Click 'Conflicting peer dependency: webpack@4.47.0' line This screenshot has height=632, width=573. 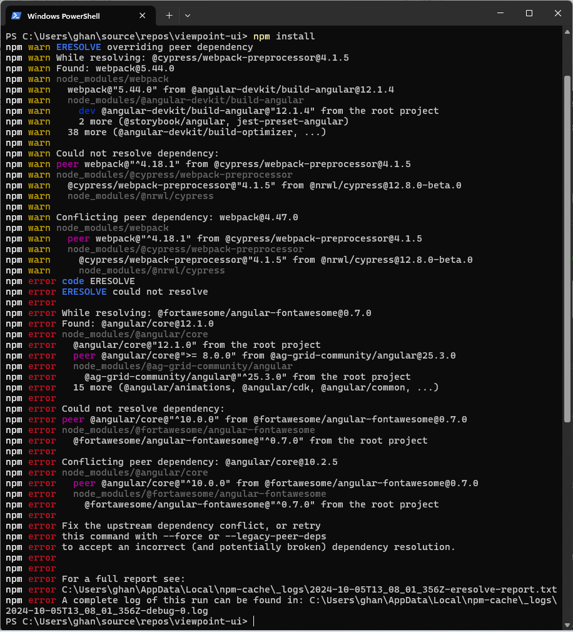click(177, 217)
